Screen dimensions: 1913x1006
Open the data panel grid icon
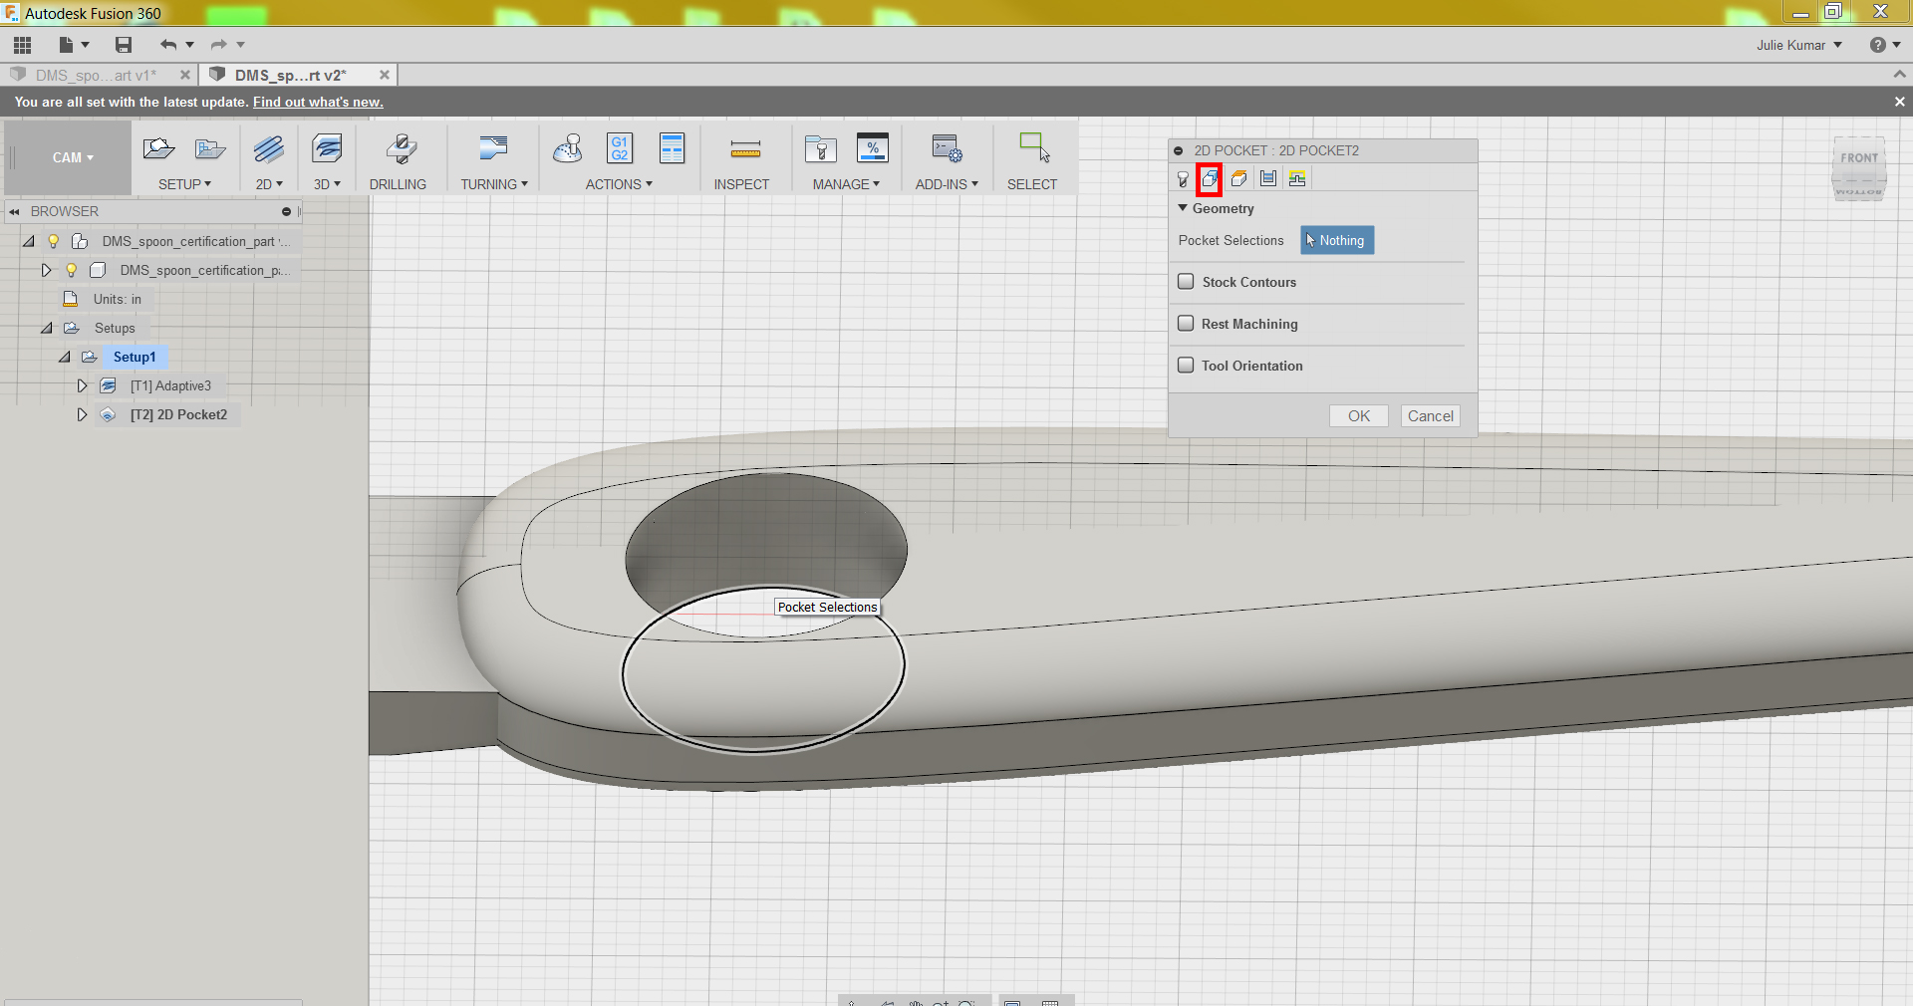pos(22,45)
